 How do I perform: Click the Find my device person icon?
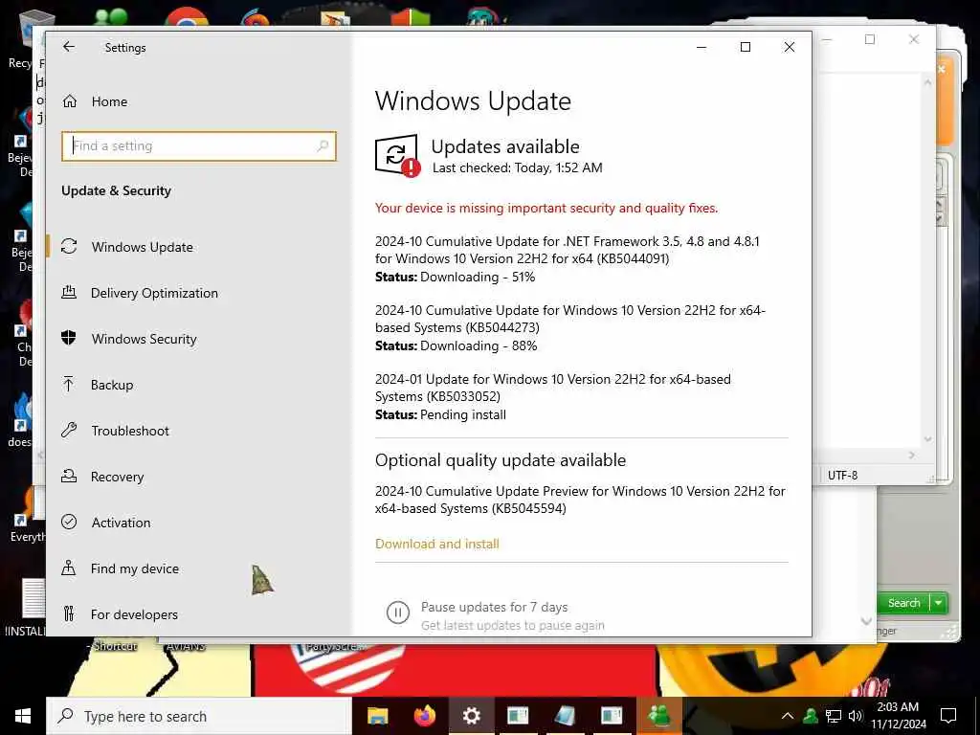(69, 568)
